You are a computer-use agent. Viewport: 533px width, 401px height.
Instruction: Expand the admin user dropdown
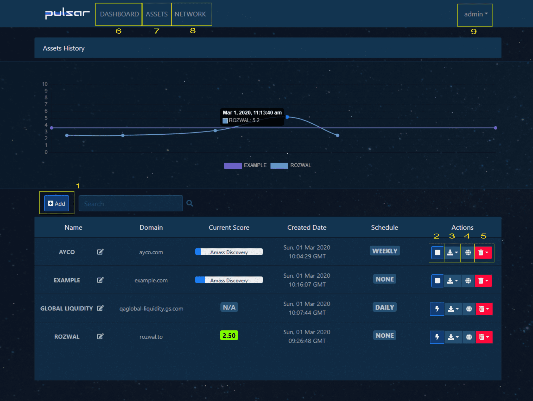(x=475, y=14)
